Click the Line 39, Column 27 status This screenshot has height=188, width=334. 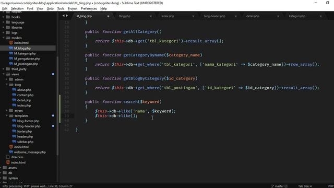coord(61,186)
